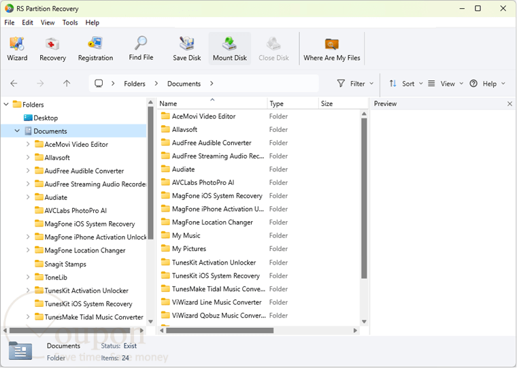
Task: Click the tree panel horizontal scrollbar
Action: tap(69, 330)
